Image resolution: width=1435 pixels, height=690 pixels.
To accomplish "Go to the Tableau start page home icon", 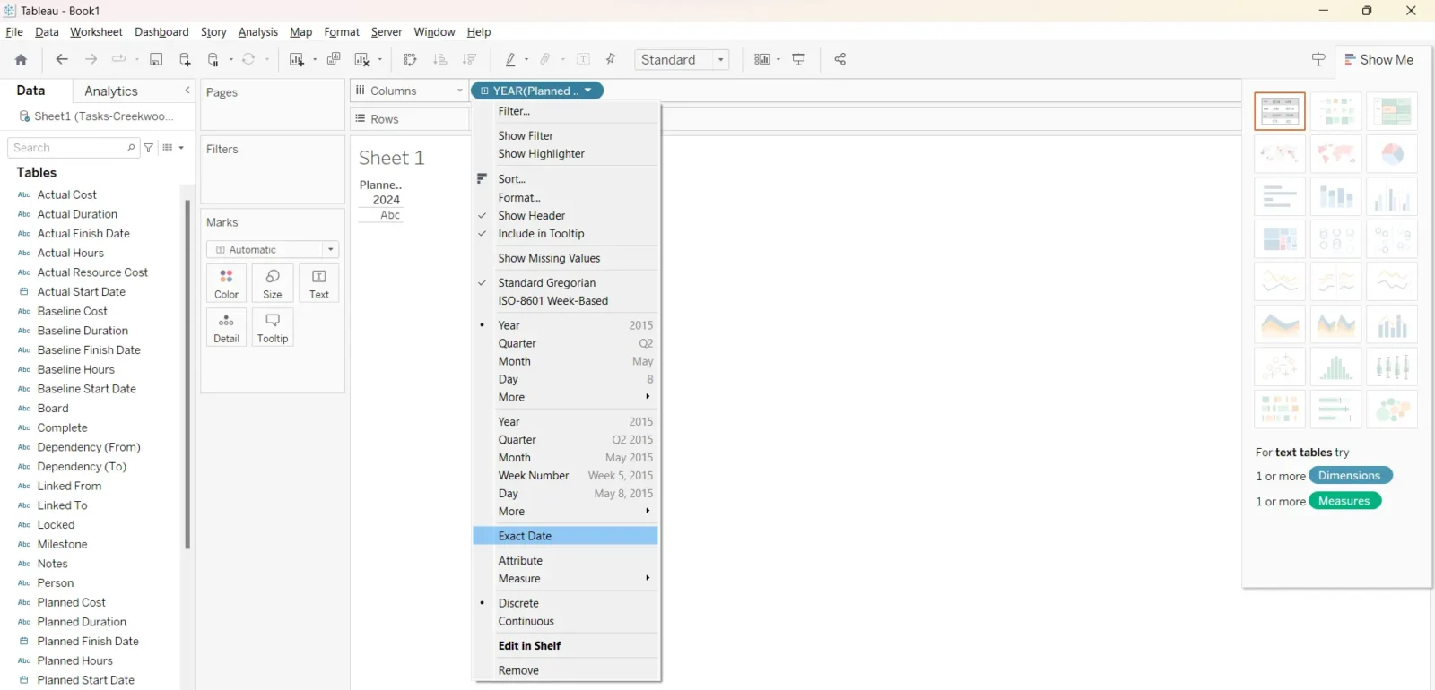I will tap(21, 60).
